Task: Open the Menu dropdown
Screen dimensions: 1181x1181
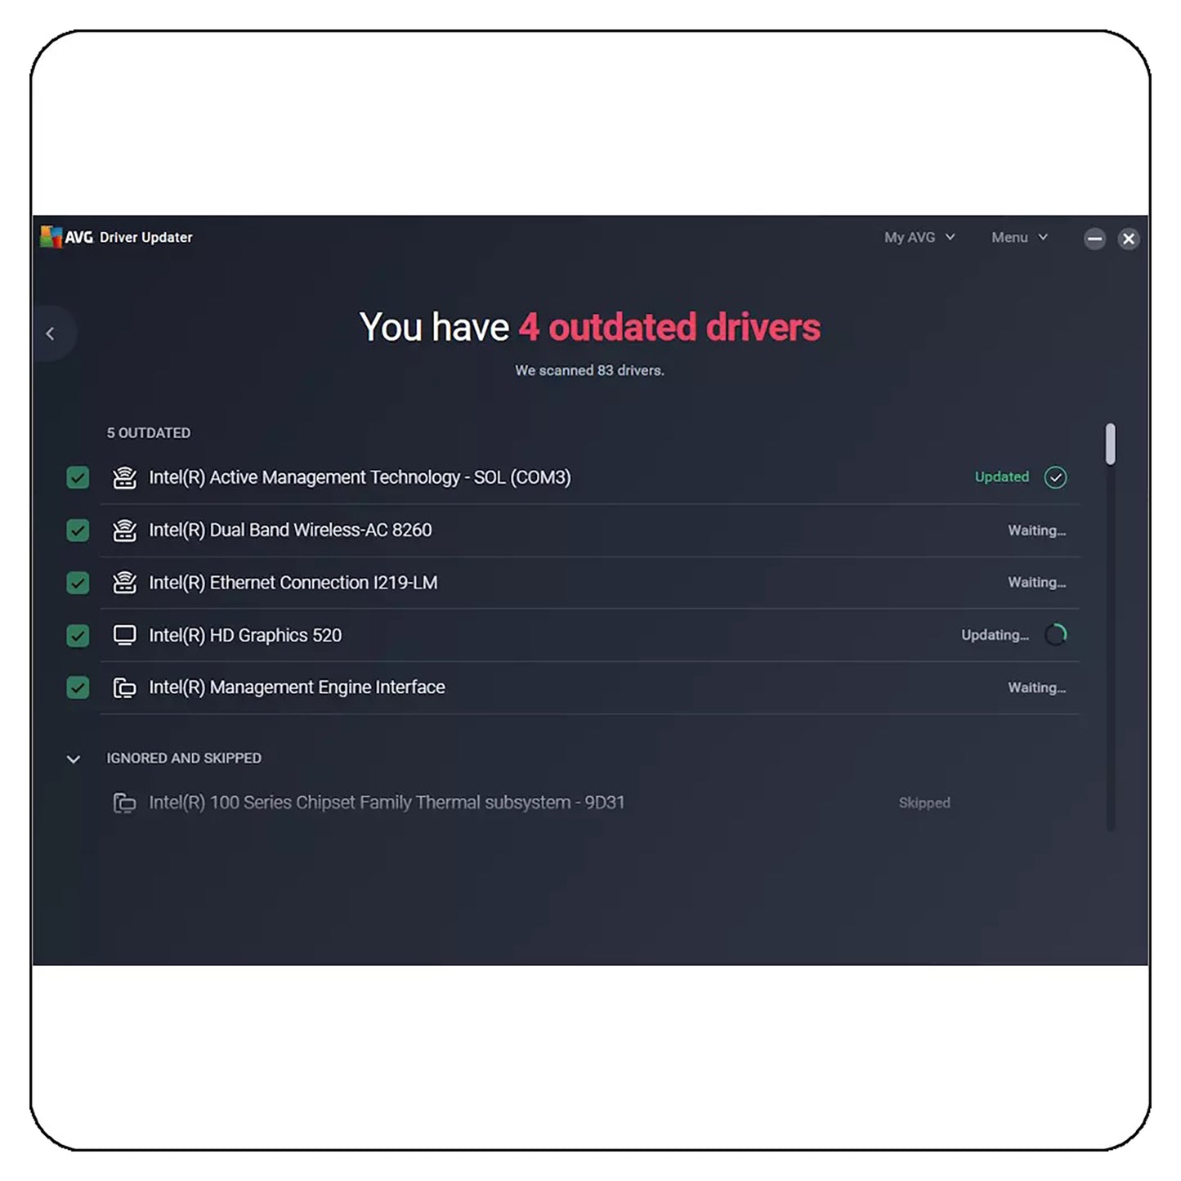Action: tap(1018, 237)
